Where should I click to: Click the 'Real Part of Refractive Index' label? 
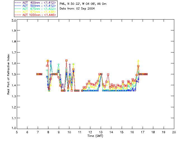click(8, 74)
